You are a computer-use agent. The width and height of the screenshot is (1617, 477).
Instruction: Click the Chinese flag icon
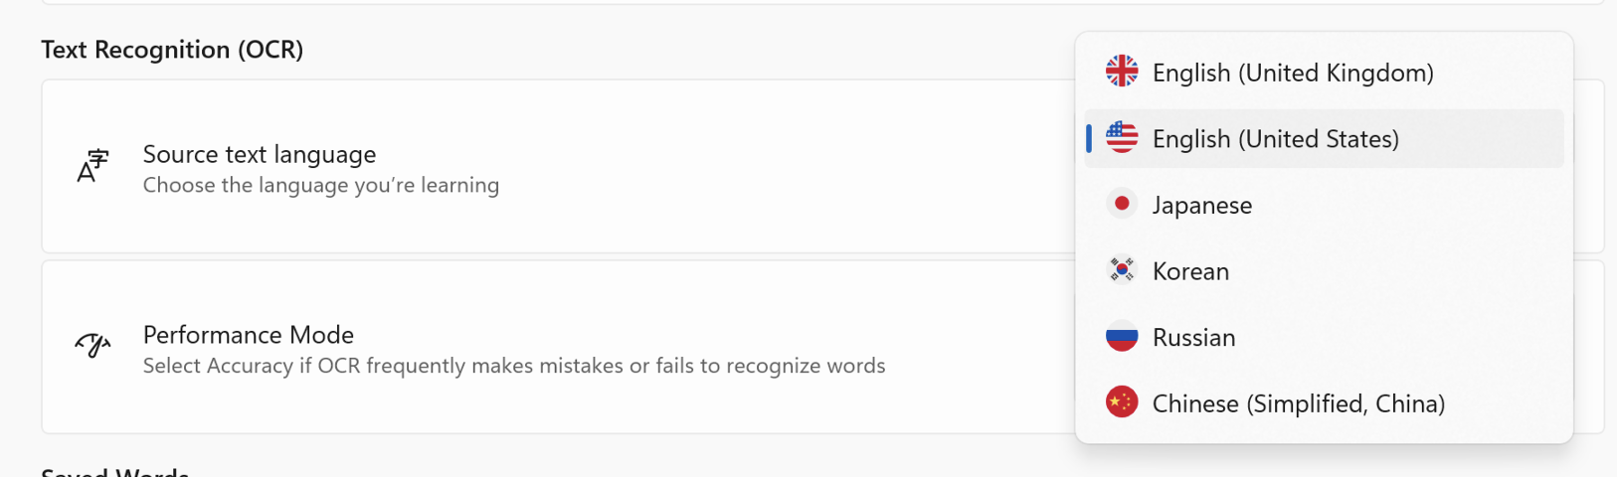(1122, 402)
